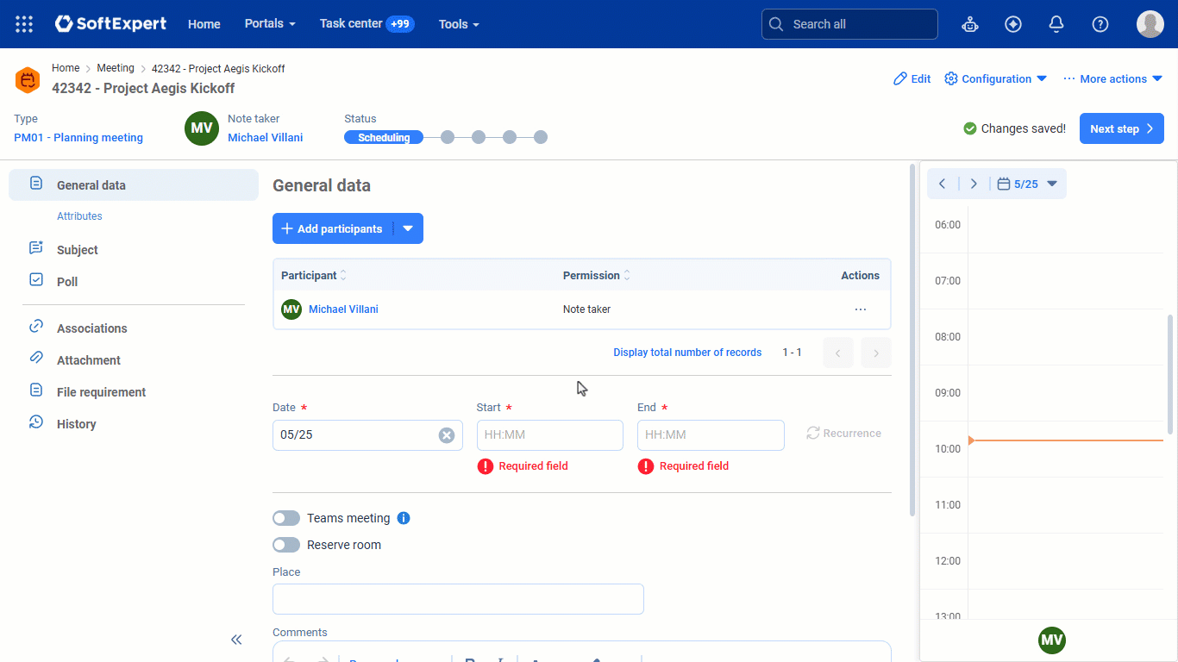Click the MV avatar below the calendar

coord(1052,640)
